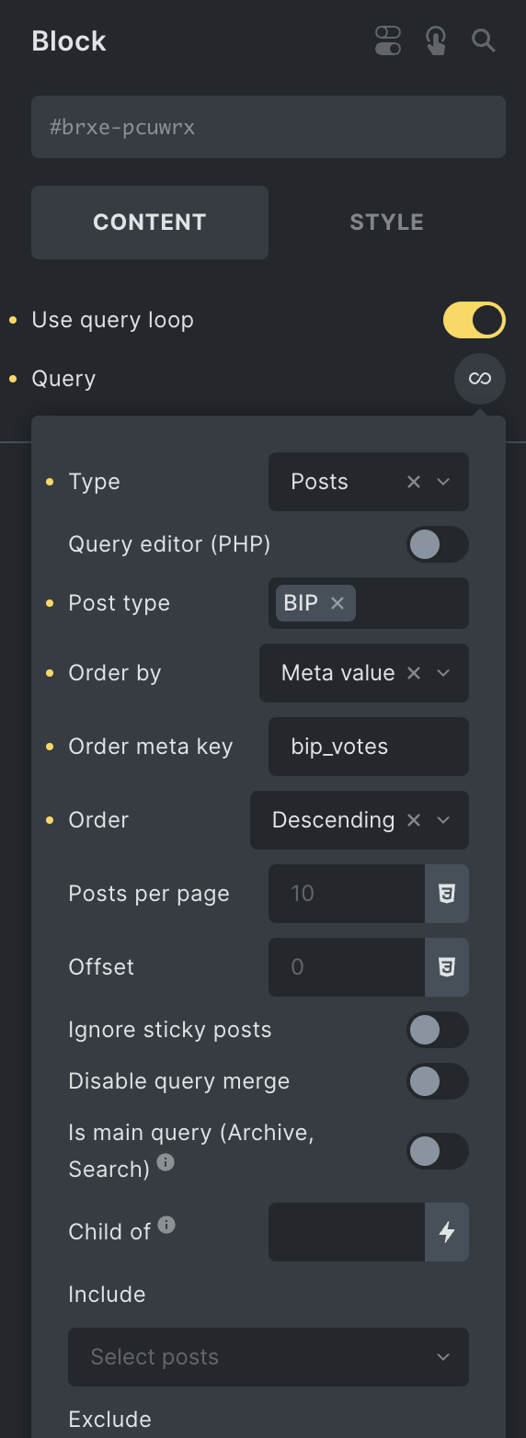
Task: Open the interactions hand pointer icon
Action: click(x=436, y=40)
